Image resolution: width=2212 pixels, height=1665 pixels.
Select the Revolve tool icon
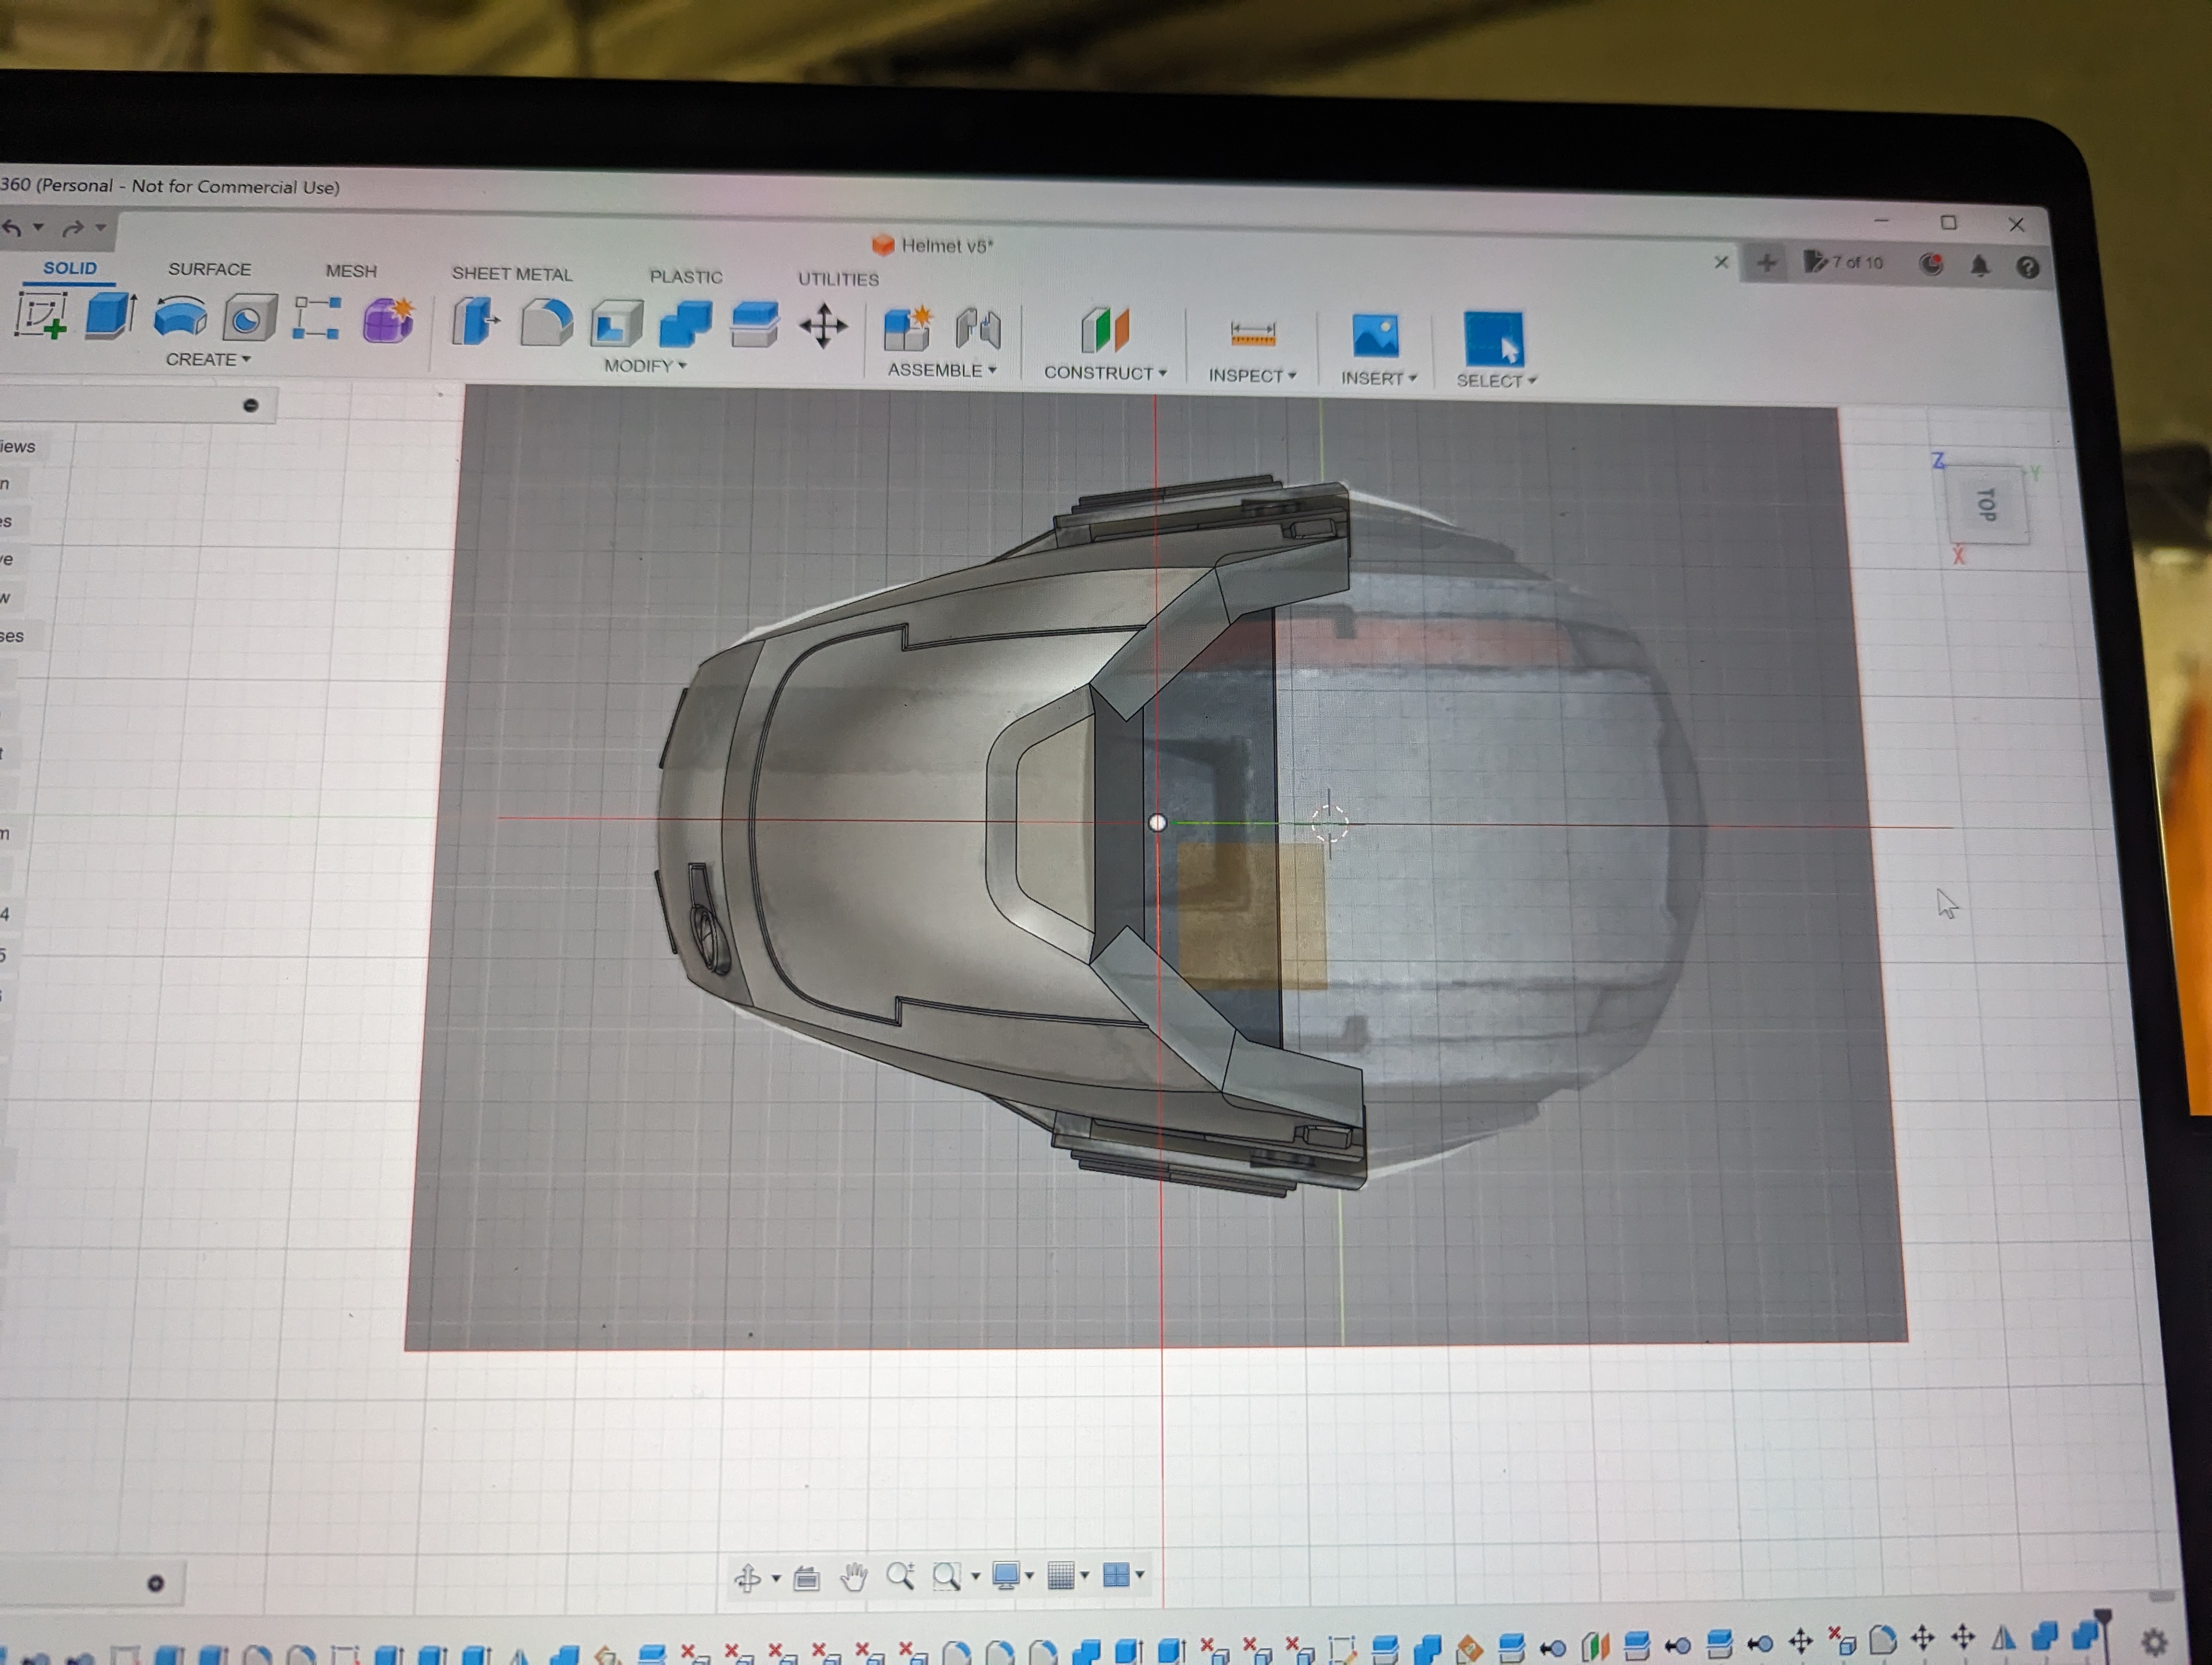pyautogui.click(x=180, y=318)
